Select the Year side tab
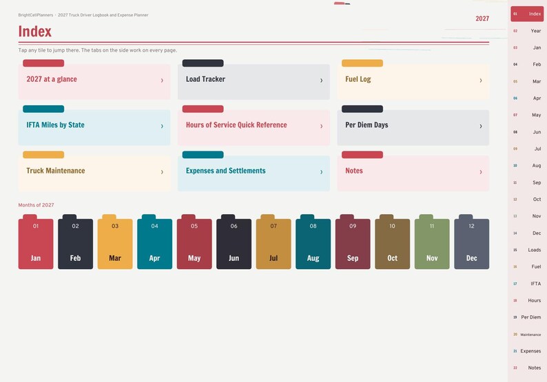The height and width of the screenshot is (382, 547). coord(527,31)
